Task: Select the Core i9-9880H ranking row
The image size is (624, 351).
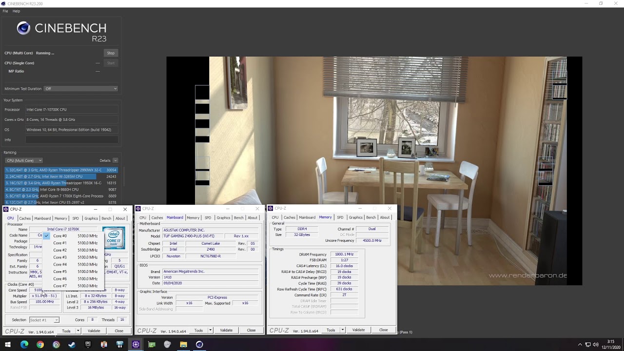Action: point(61,190)
